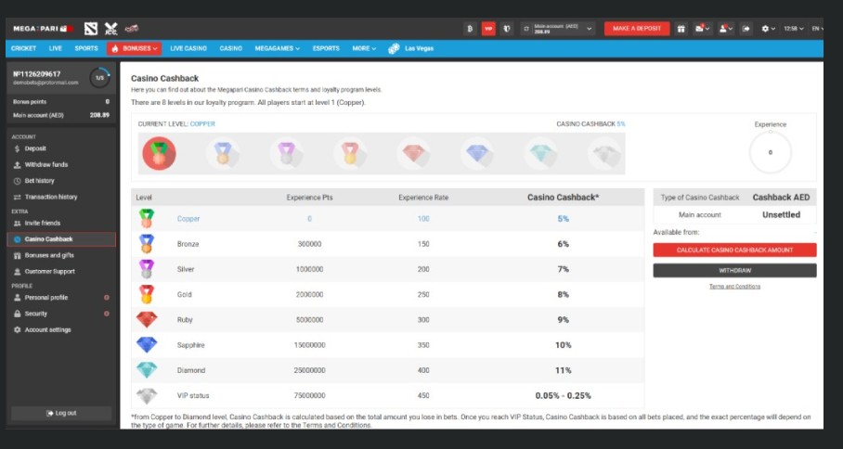
Task: Open the gift box bonuses icon
Action: click(681, 29)
